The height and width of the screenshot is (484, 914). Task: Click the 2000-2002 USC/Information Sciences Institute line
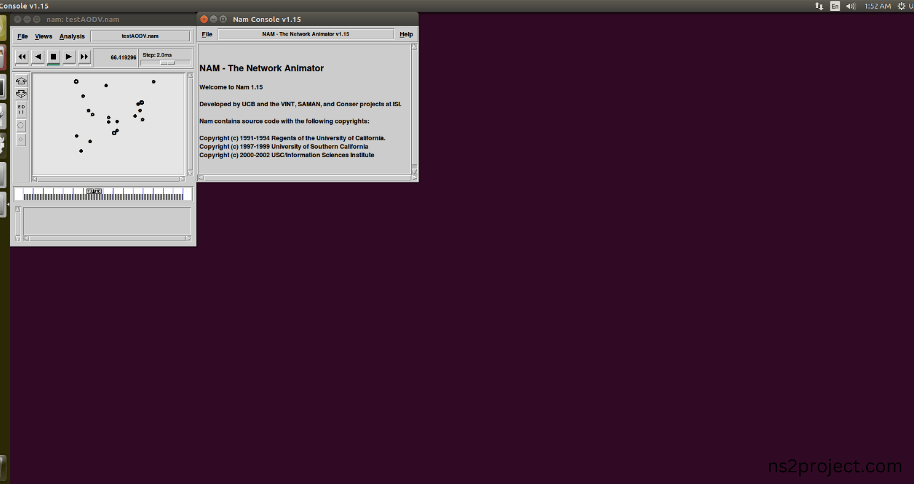click(286, 155)
